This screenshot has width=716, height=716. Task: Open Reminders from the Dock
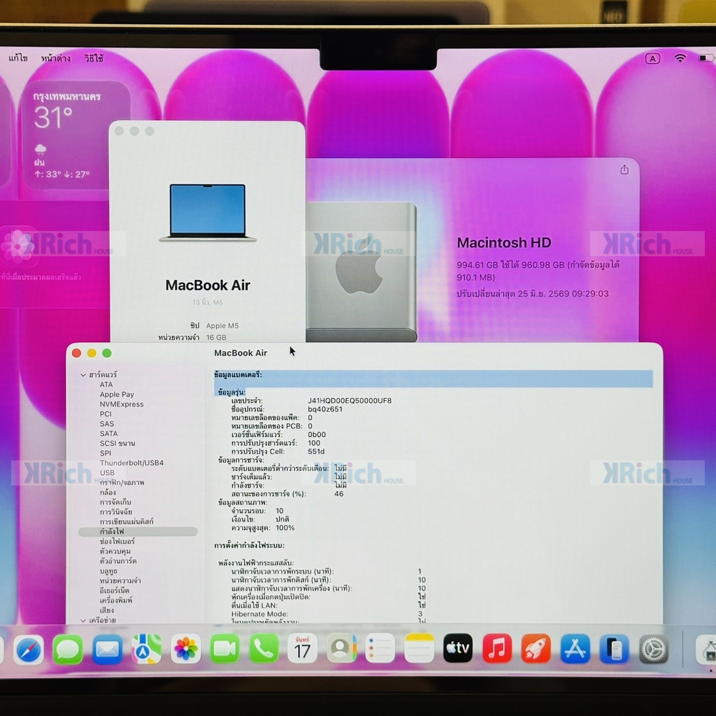click(x=380, y=649)
